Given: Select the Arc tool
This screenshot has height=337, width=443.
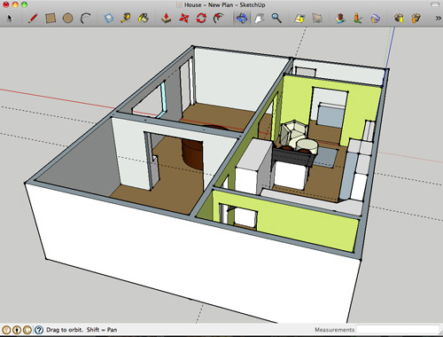Looking at the screenshot, I should click(x=86, y=19).
